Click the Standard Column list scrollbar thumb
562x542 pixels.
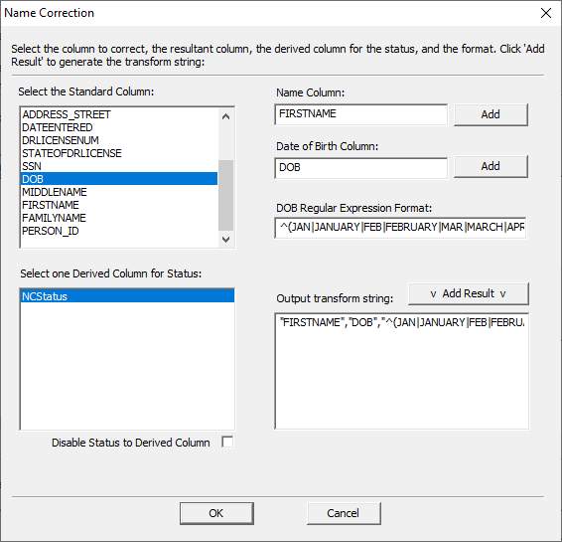coord(225,195)
